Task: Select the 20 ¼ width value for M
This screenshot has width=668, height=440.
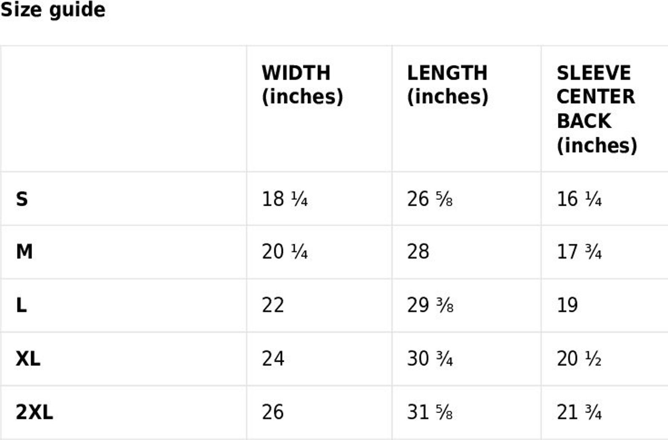Action: (x=285, y=252)
